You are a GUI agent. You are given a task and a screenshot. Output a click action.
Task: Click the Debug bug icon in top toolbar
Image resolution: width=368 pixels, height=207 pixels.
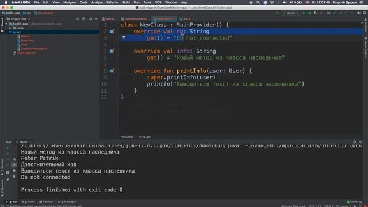click(309, 13)
